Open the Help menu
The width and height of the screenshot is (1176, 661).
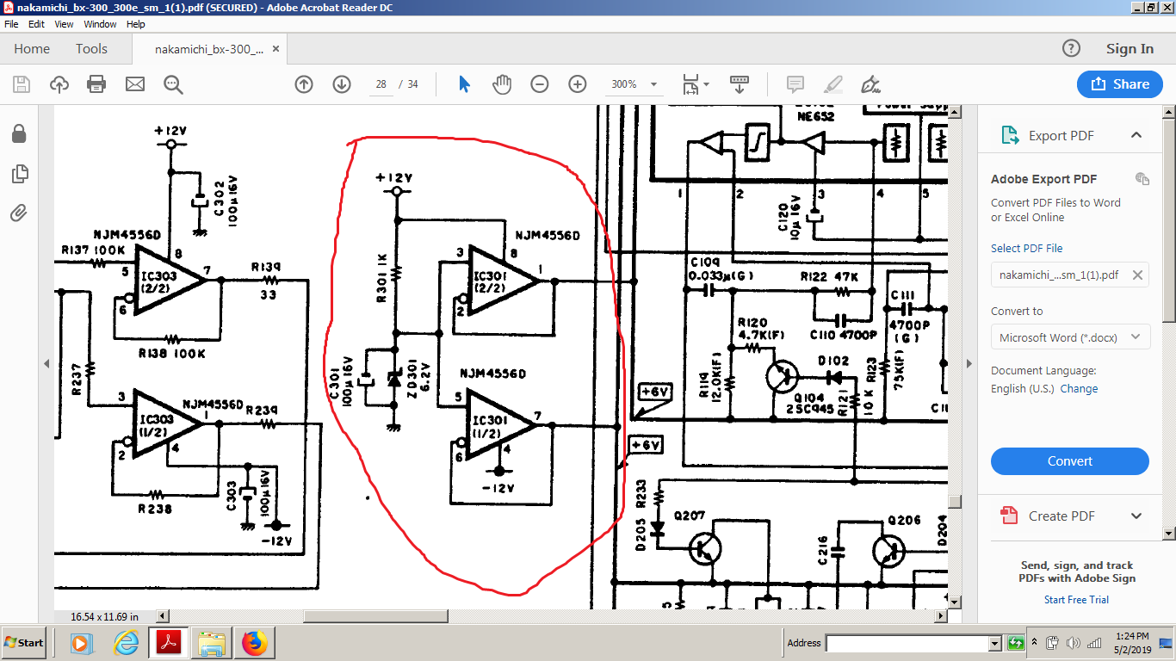[136, 24]
